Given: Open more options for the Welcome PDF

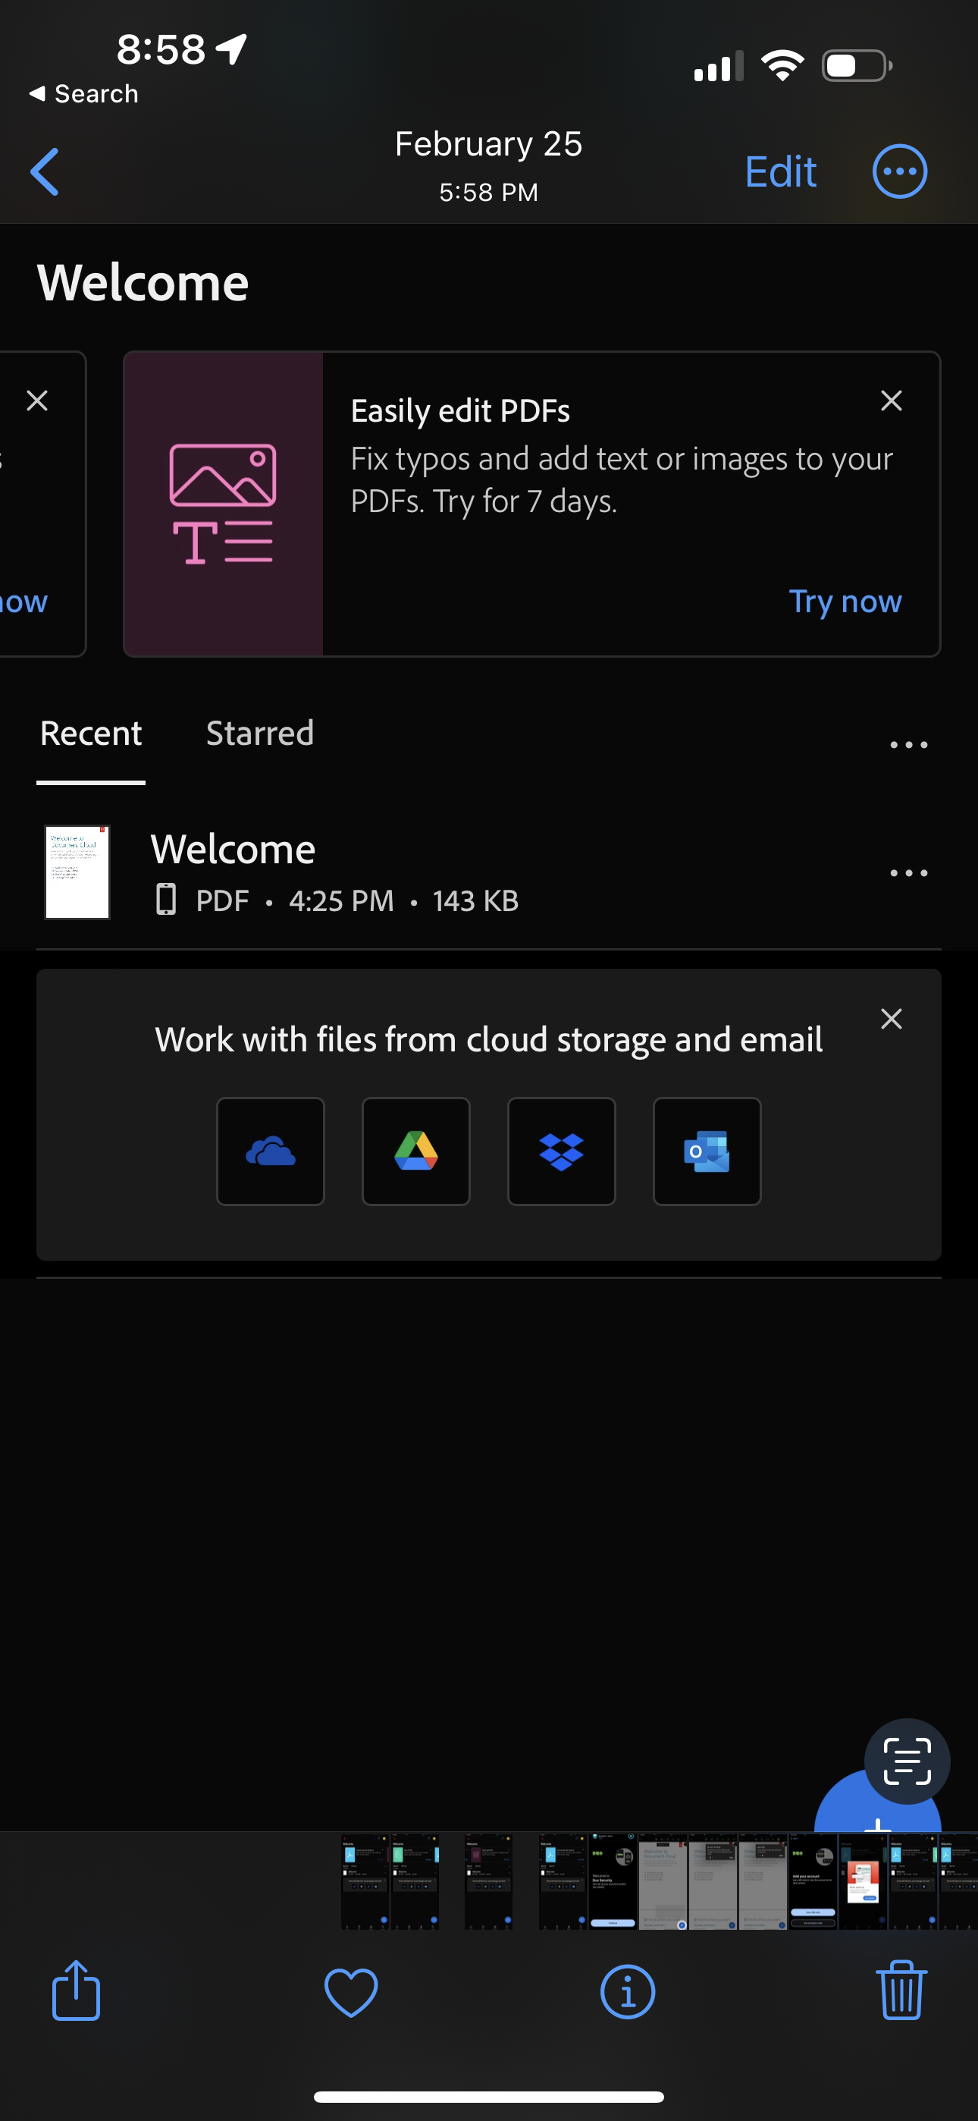Looking at the screenshot, I should (x=908, y=873).
